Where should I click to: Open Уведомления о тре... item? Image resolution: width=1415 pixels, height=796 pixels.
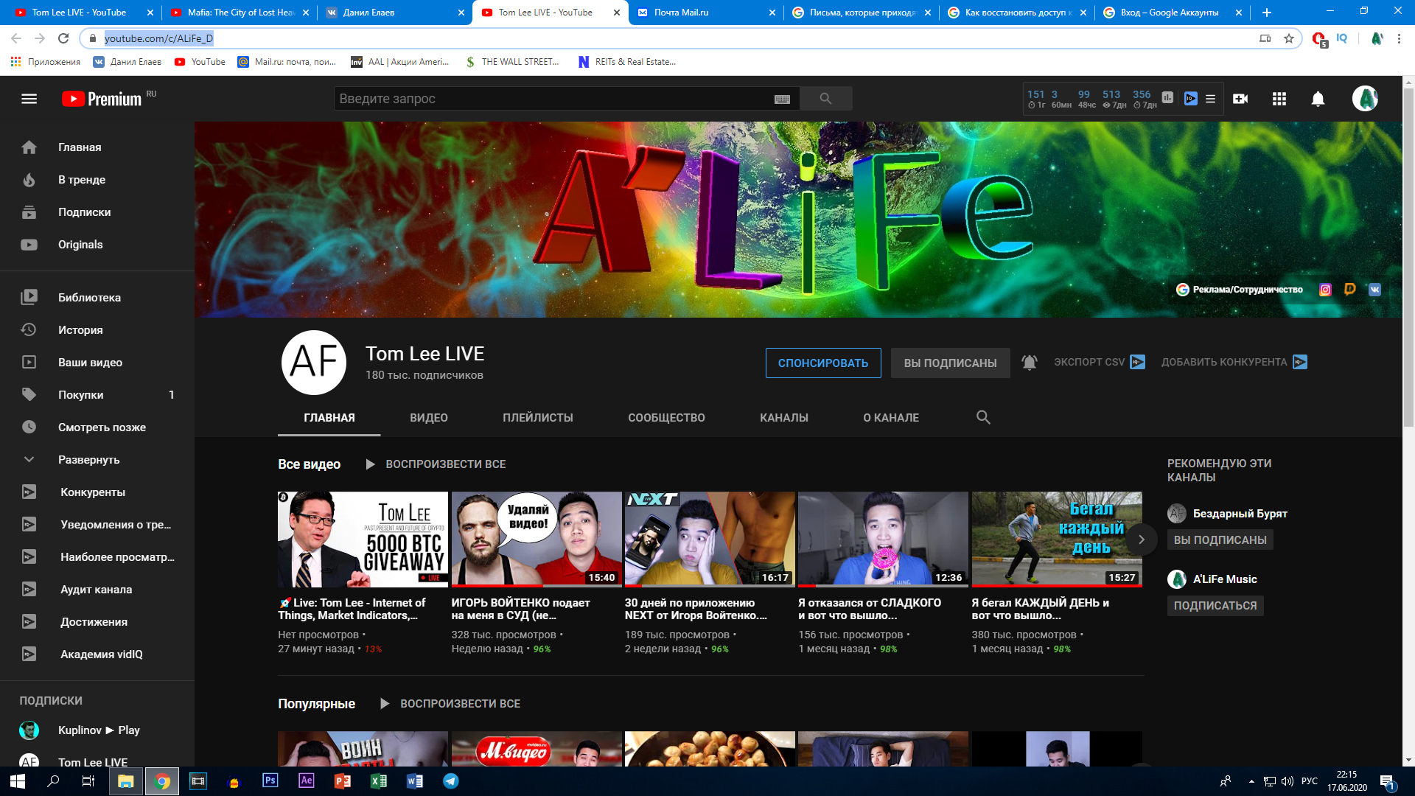pyautogui.click(x=97, y=525)
